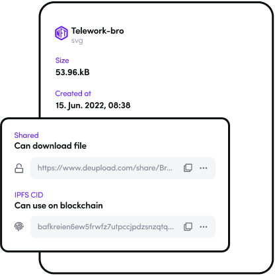Screen dimensions: 275x276
Task: Open more options for IPFS CID
Action: pos(204,227)
